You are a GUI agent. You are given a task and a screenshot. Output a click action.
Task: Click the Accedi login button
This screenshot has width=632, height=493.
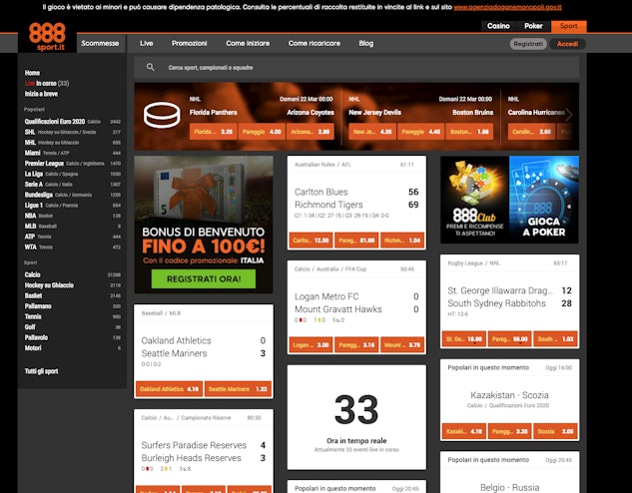567,44
